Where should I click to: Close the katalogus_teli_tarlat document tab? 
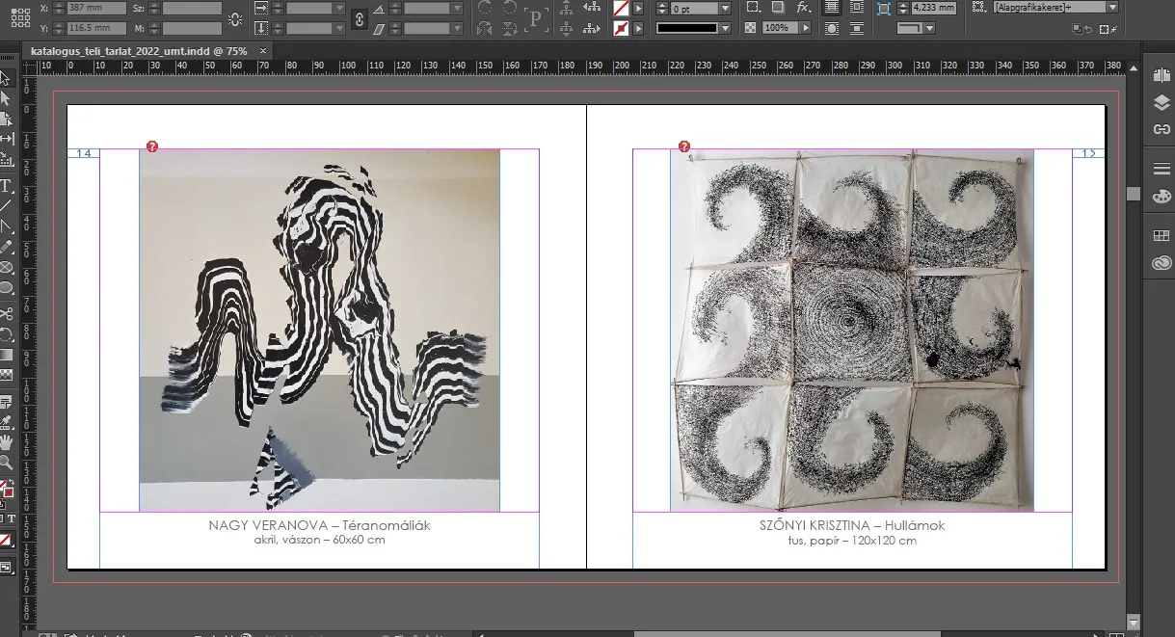[x=263, y=50]
